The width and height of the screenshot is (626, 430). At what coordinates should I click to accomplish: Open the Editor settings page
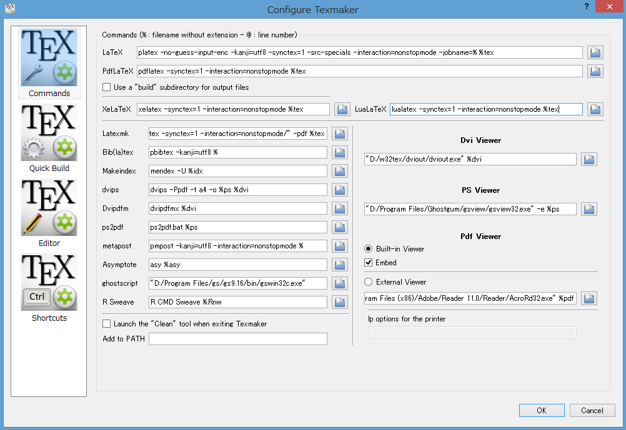pyautogui.click(x=49, y=213)
